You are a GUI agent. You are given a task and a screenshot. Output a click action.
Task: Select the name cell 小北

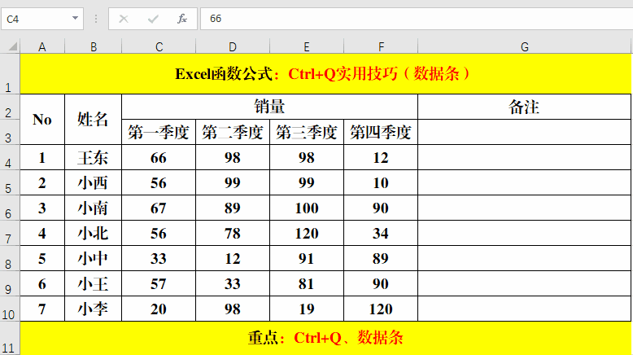[94, 233]
